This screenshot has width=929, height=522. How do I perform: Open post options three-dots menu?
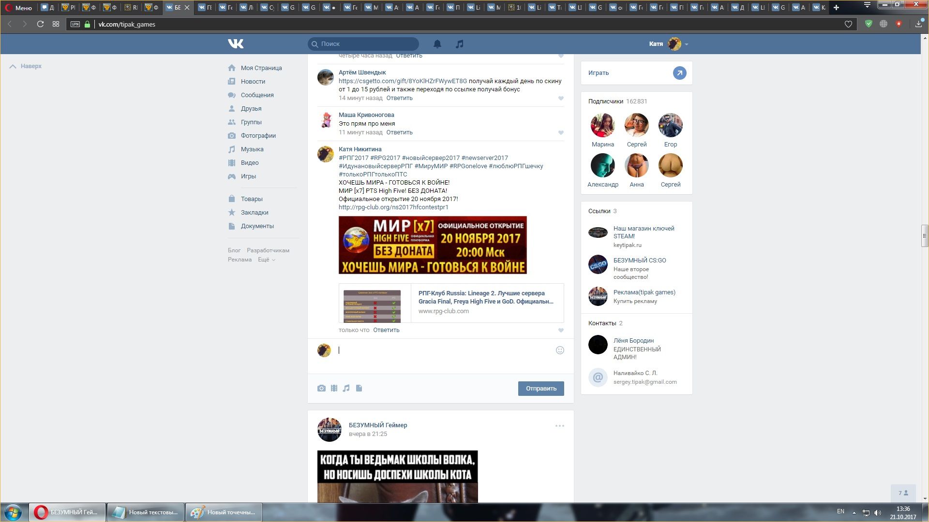tap(559, 426)
